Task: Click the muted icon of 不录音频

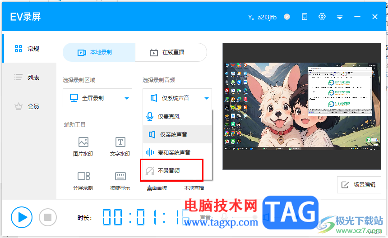Action: [150, 170]
